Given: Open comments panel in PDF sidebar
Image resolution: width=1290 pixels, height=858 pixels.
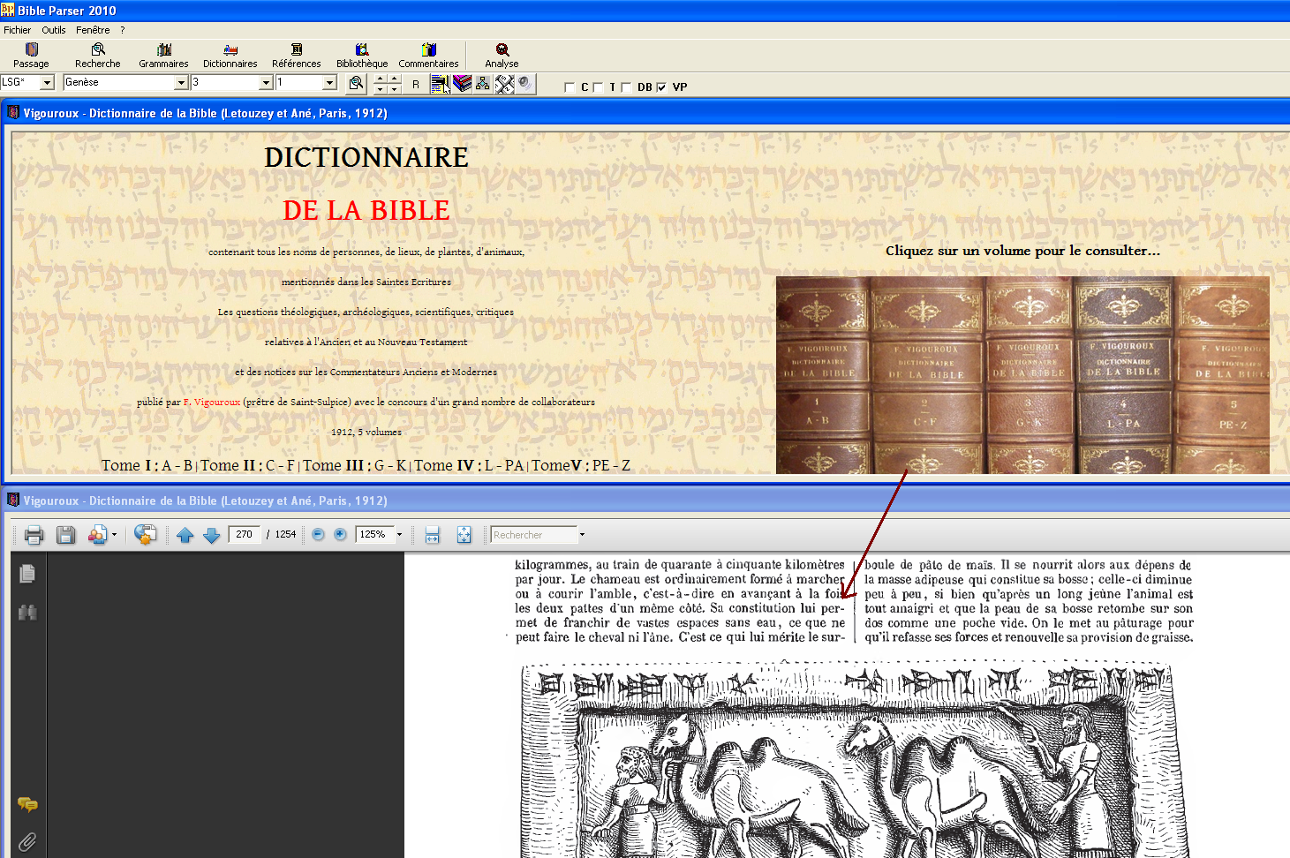Looking at the screenshot, I should tap(27, 804).
